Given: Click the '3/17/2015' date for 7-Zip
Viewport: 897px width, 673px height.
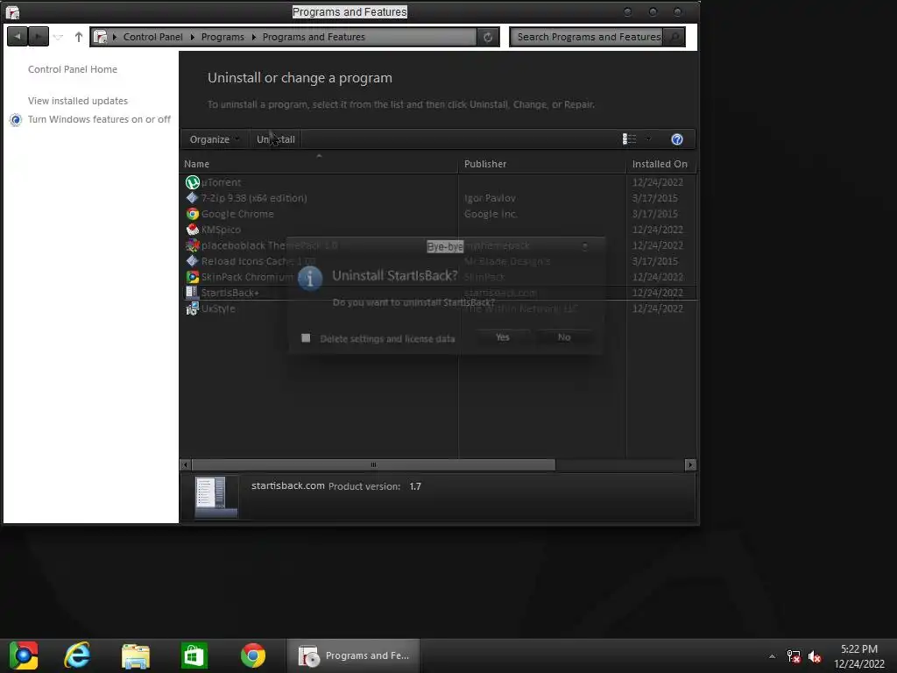Looking at the screenshot, I should 655,198.
